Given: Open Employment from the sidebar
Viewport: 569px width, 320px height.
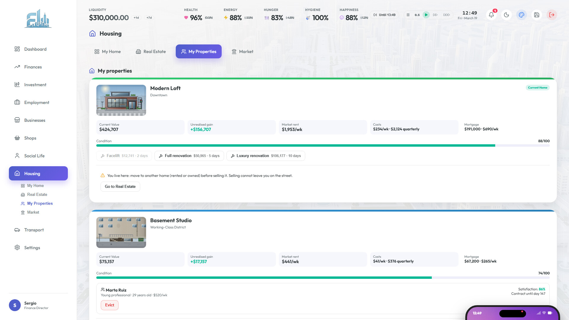Looking at the screenshot, I should point(38,103).
